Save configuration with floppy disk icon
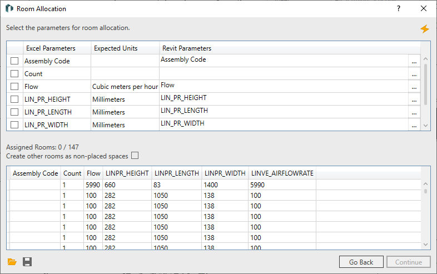437x274 pixels. [x=27, y=262]
